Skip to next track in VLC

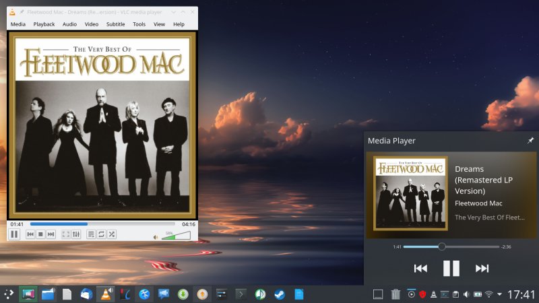[x=51, y=234]
